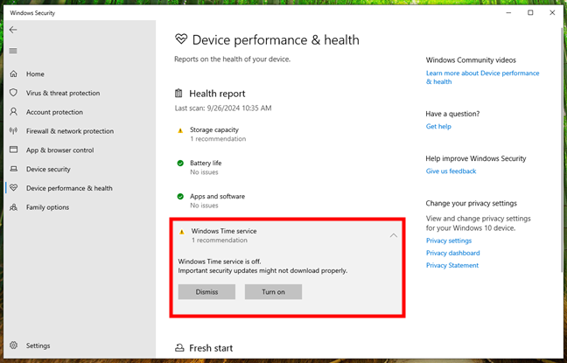Viewport: 567px width, 363px height.
Task: Click the Storage capacity warning triangle icon
Action: click(x=180, y=130)
